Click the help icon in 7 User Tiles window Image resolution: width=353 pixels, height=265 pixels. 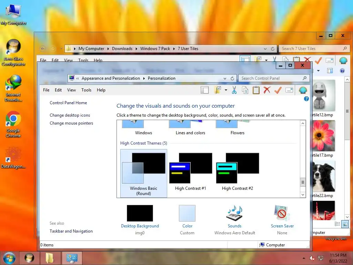click(342, 71)
